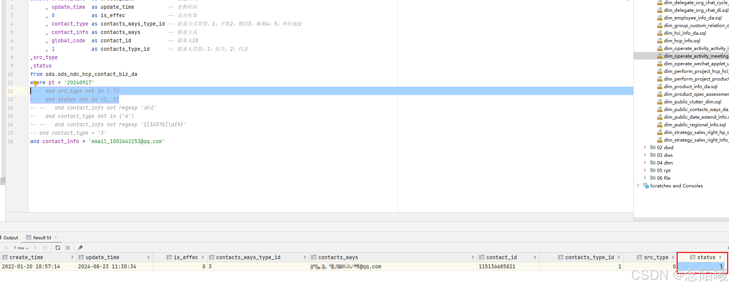Click table icon on Result 53 tab
The width and height of the screenshot is (729, 287).
tap(29, 237)
